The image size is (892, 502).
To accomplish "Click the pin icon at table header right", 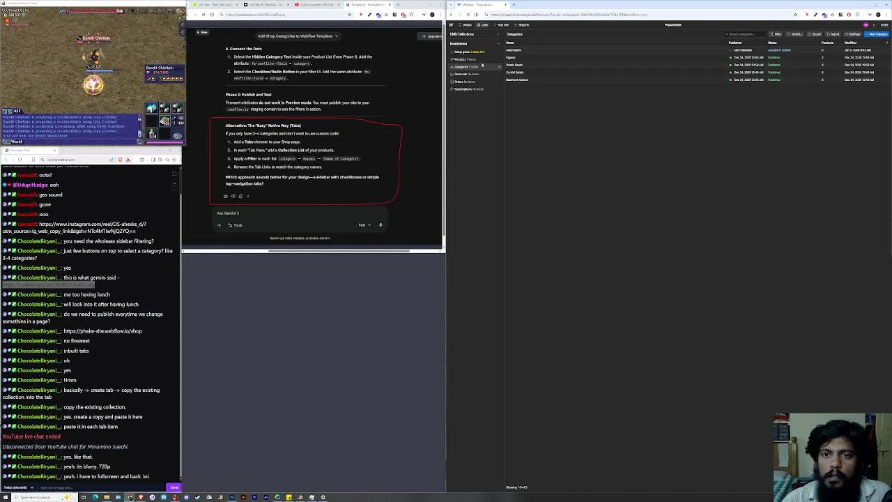I will pyautogui.click(x=887, y=43).
